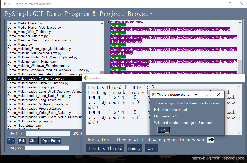Click 'Will send another message in 5 seconds'
247x163 pixels.
[x=184, y=123]
